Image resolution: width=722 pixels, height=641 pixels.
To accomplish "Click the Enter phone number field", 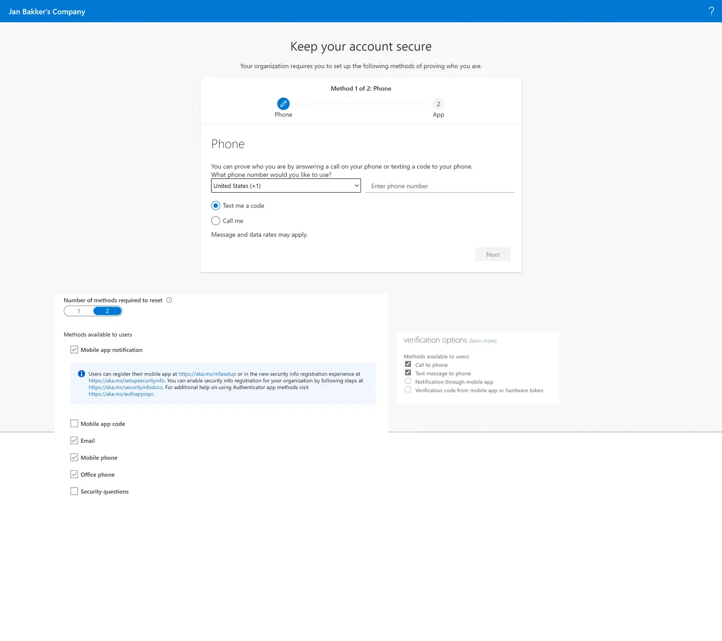I will click(x=440, y=186).
